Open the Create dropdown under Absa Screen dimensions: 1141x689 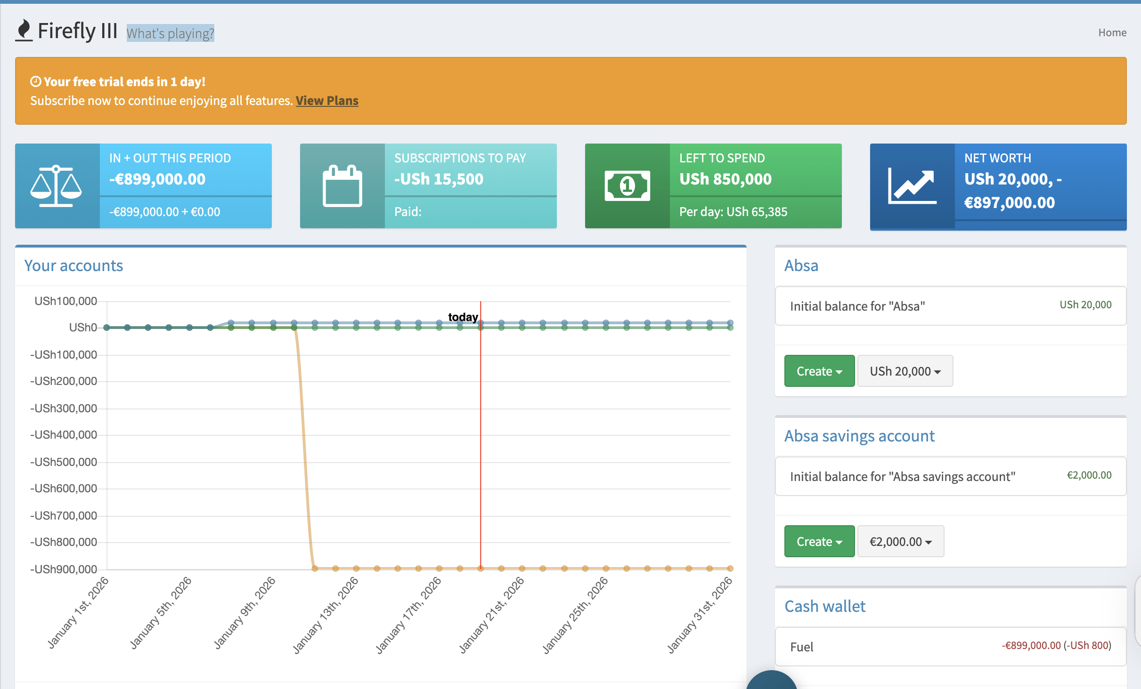(x=819, y=371)
